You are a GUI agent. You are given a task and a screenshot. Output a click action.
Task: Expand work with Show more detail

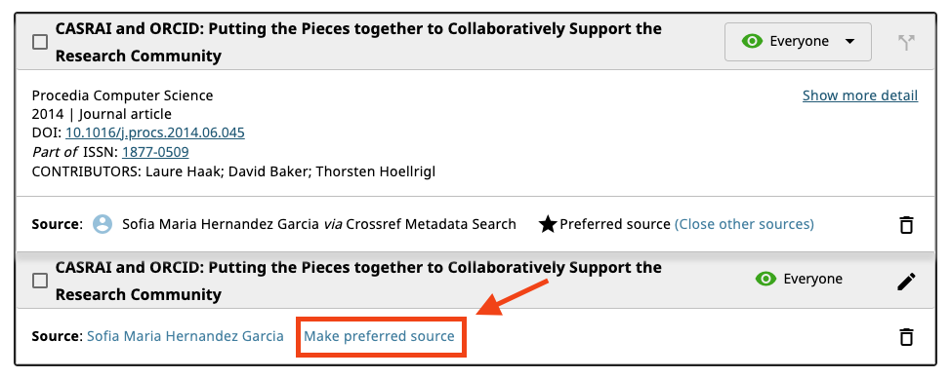coord(860,95)
